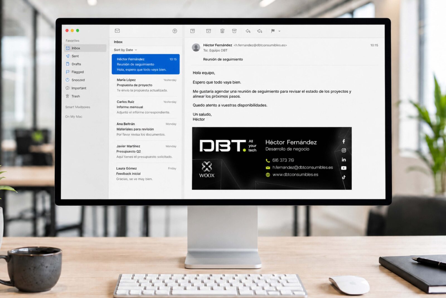Collapse the Favorites section header

[x=72, y=41]
